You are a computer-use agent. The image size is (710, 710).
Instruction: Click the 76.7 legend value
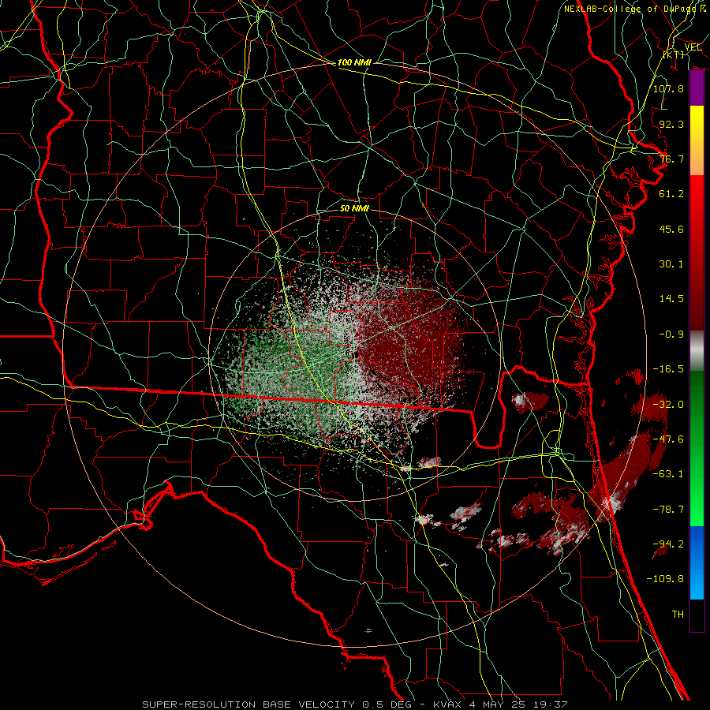point(671,159)
